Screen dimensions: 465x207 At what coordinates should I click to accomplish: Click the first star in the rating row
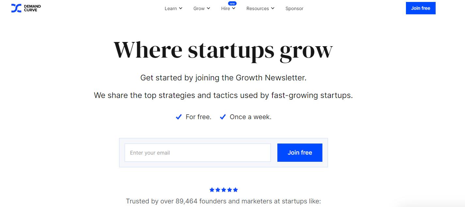(x=212, y=190)
